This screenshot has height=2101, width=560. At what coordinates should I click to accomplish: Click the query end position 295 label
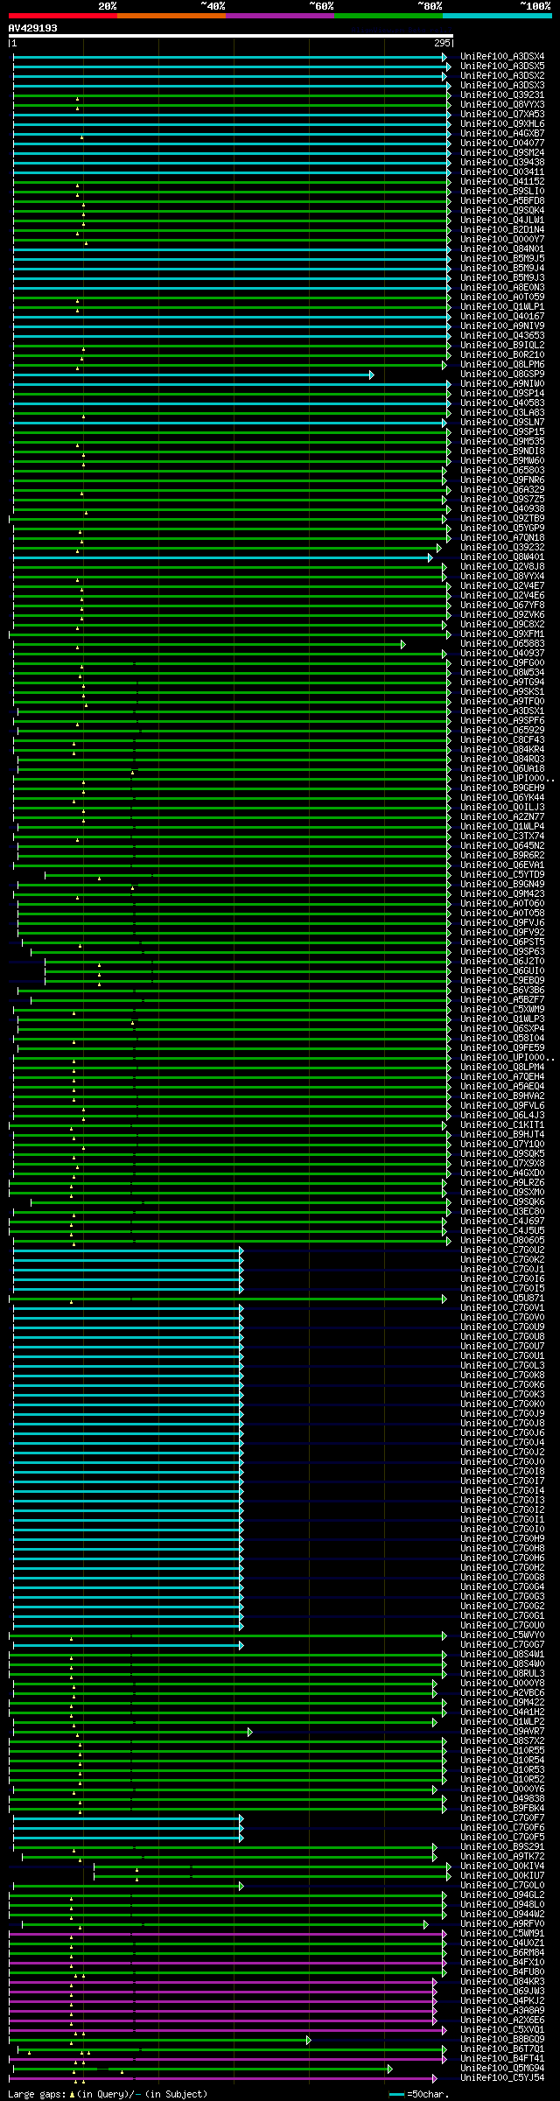[442, 43]
